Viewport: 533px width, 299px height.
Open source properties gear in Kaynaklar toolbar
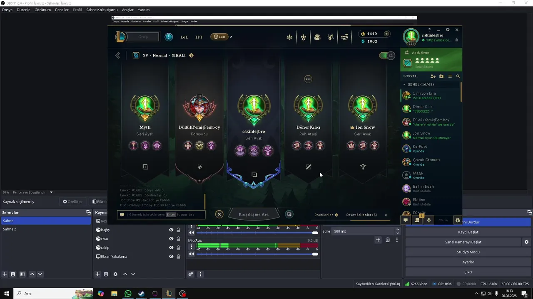pyautogui.click(x=115, y=274)
